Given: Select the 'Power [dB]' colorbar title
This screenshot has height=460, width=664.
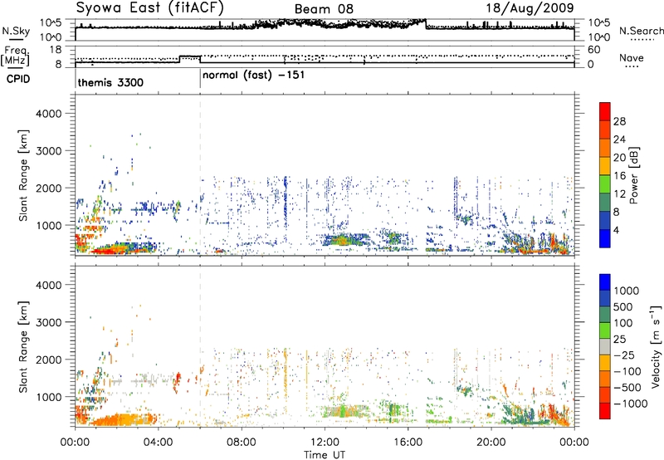Looking at the screenshot, I should [633, 175].
